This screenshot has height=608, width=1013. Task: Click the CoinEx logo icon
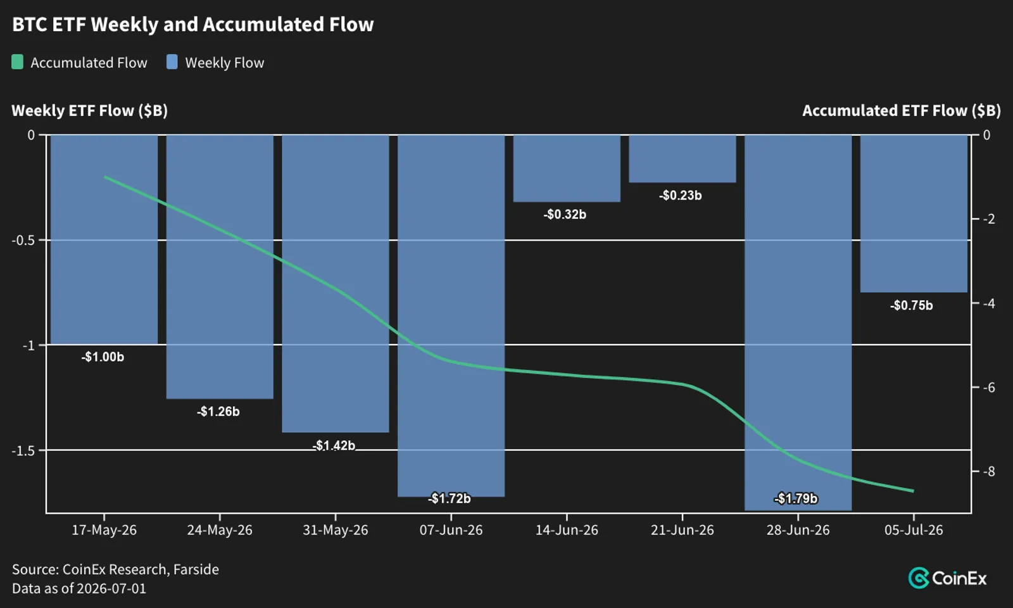(x=919, y=578)
